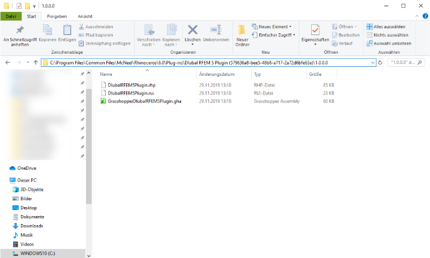430x258 pixels.
Task: Switch to Freigeben ribbon tab
Action: 57,16
